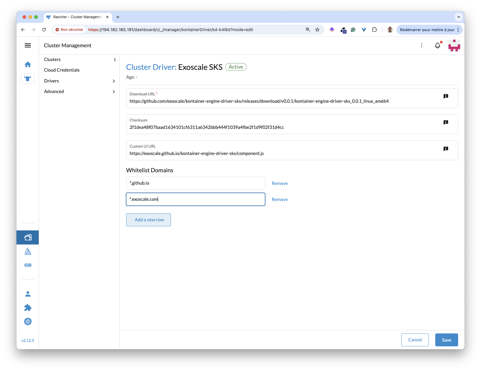Open Extensions via the puzzle piece icon
The image size is (481, 371).
28,308
